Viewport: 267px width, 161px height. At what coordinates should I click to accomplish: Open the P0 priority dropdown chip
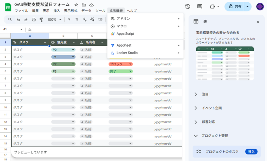(x=63, y=50)
